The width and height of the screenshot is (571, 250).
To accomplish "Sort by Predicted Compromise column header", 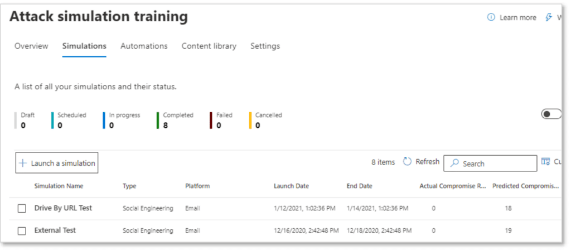I will pyautogui.click(x=525, y=186).
